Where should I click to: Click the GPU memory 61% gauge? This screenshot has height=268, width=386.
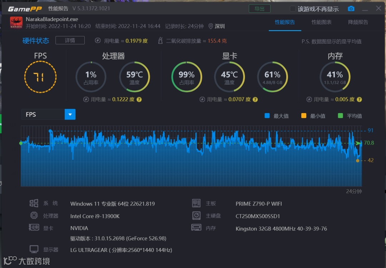[272, 77]
